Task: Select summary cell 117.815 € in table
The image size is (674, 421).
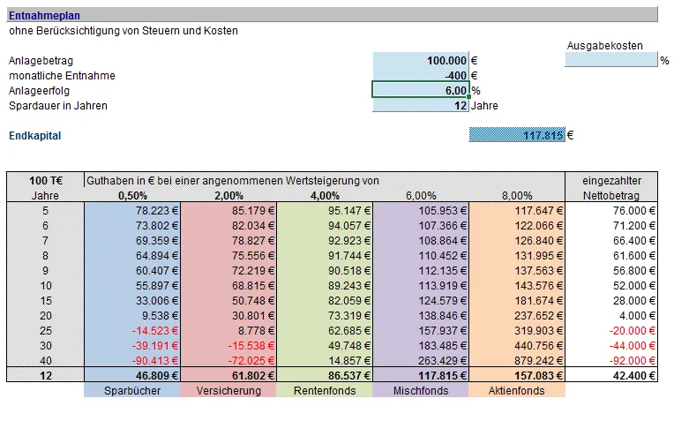Action: click(421, 375)
